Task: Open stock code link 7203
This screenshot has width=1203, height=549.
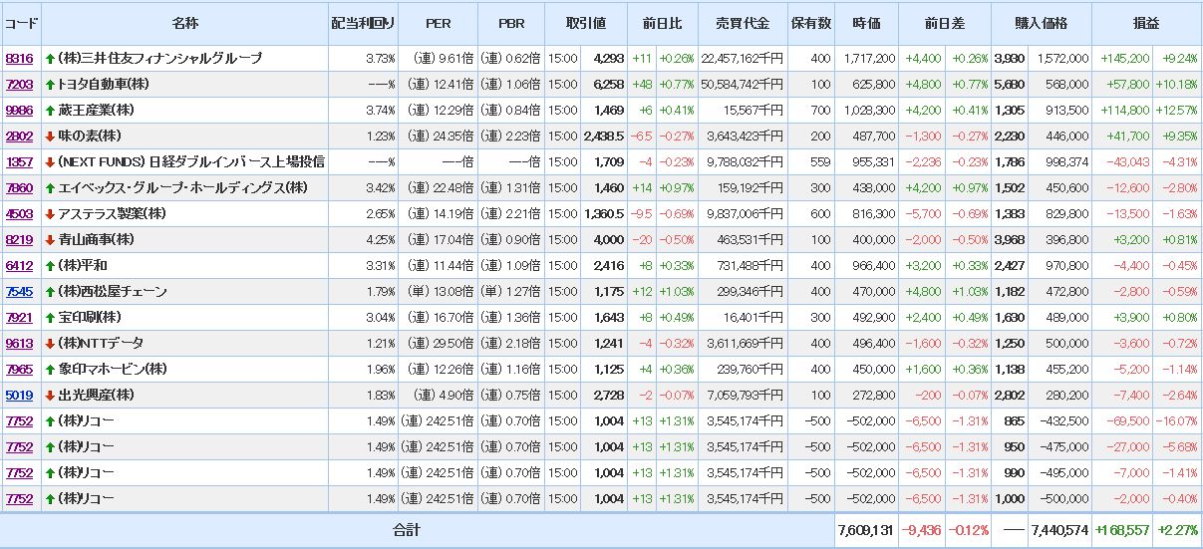Action: pos(19,85)
